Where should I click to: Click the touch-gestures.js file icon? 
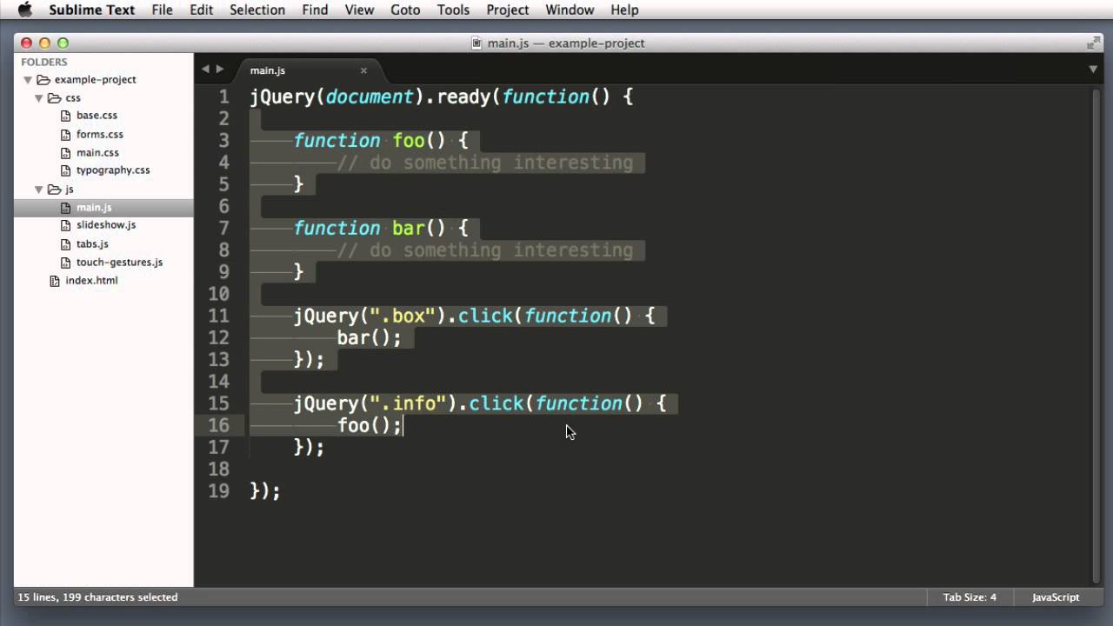pyautogui.click(x=66, y=263)
